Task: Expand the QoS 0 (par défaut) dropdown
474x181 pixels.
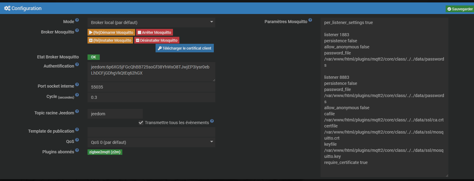Action: (x=151, y=142)
